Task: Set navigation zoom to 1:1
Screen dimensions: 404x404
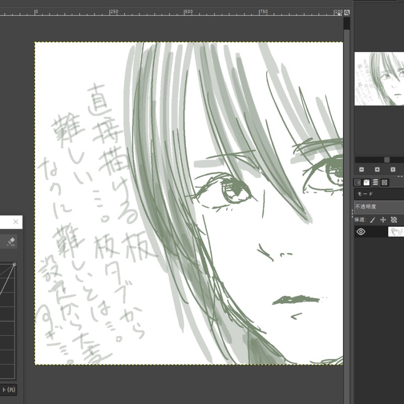Action: coord(393,169)
